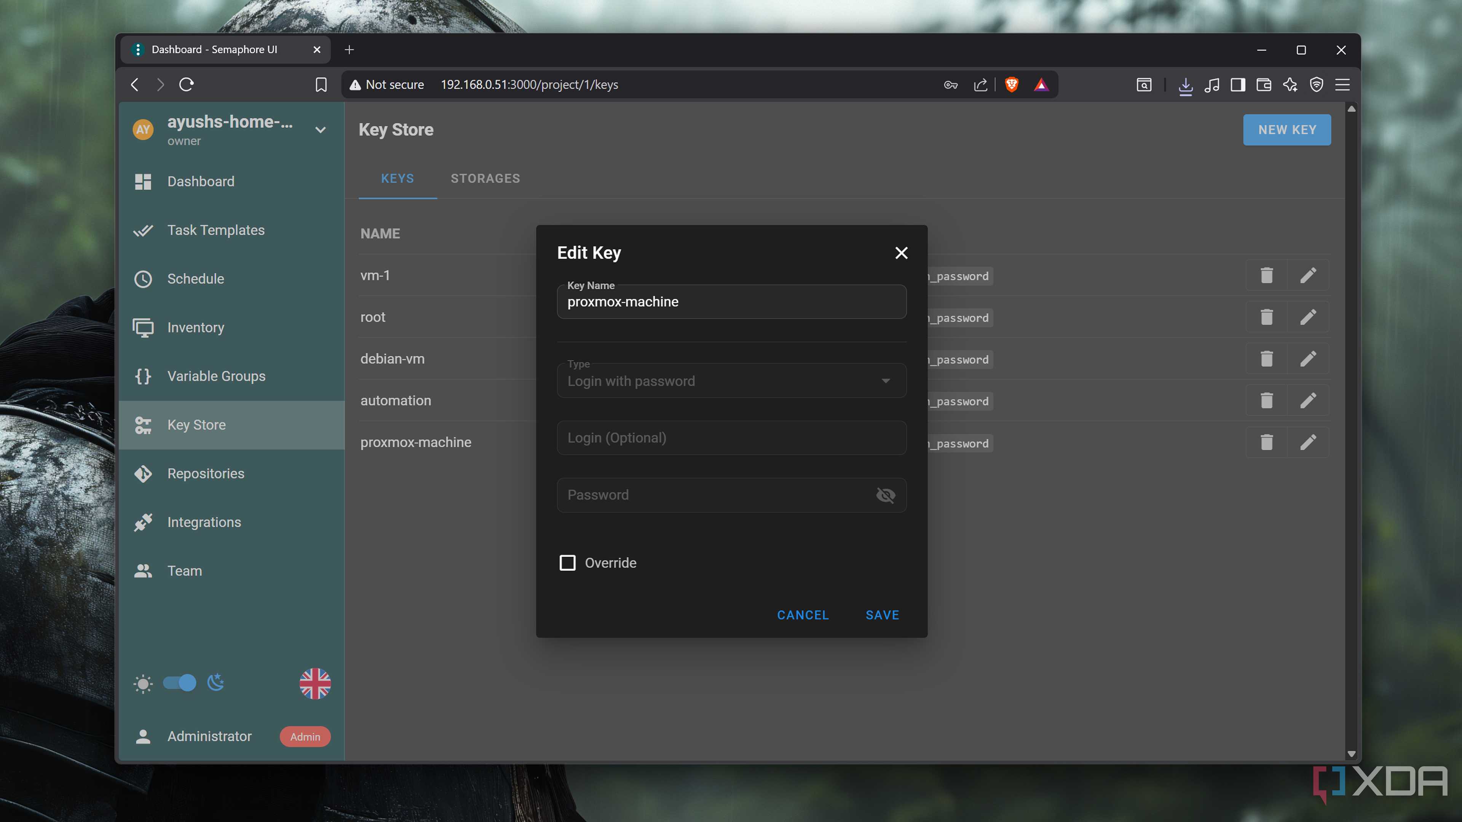Viewport: 1462px width, 822px height.
Task: Open the Team page
Action: tap(231, 571)
